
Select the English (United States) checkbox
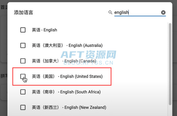coord(23,76)
